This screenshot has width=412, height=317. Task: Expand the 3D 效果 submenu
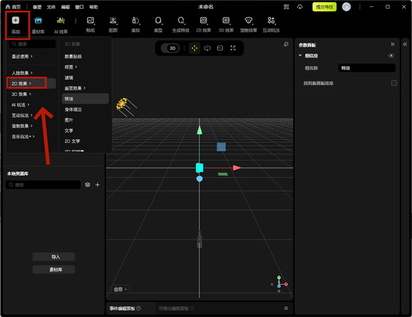pos(22,94)
